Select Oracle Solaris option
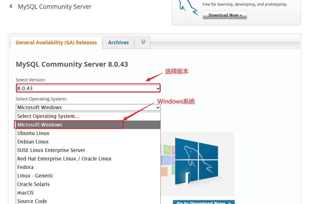Viewport: 328px width, 204px height. click(88, 184)
